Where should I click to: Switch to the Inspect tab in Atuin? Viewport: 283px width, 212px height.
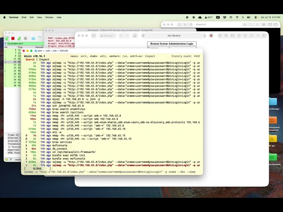(x=44, y=60)
